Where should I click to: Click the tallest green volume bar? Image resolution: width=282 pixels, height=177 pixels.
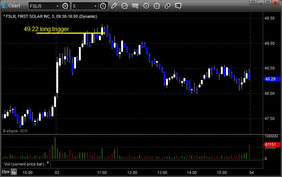click(x=55, y=148)
